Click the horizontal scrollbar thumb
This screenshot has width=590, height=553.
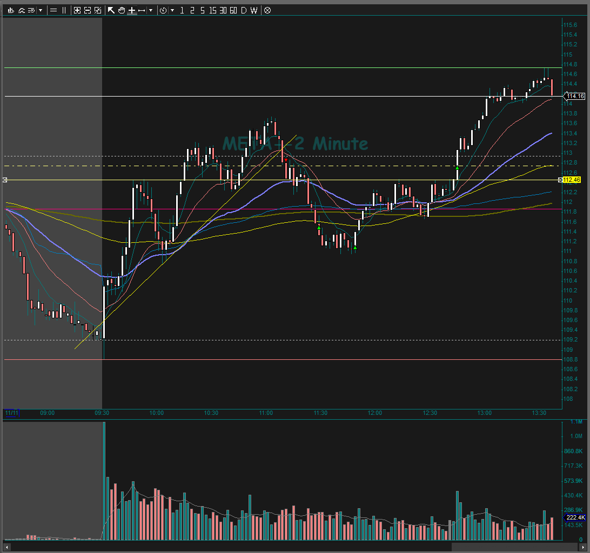click(515, 547)
